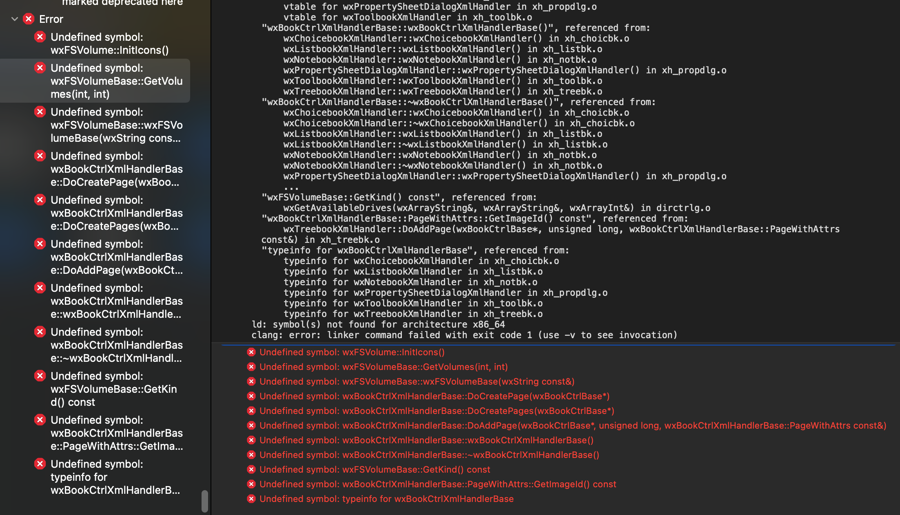
Task: Click the error badge next to wxFSVolume::InitIcons()
Action: (x=40, y=37)
